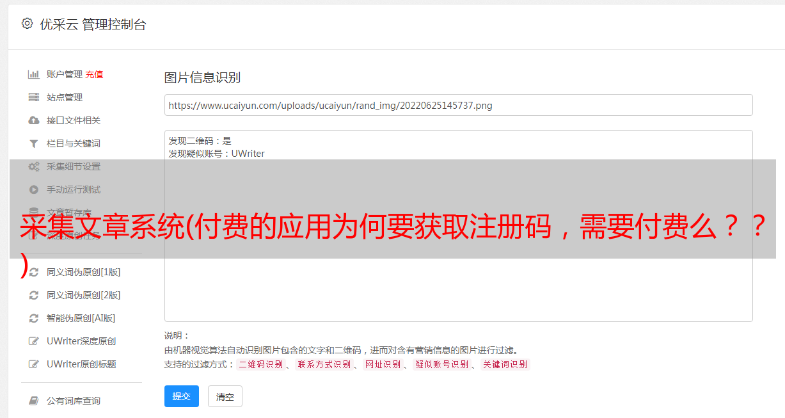Click the 联系方式识别 filter tag
The width and height of the screenshot is (785, 418).
[324, 364]
